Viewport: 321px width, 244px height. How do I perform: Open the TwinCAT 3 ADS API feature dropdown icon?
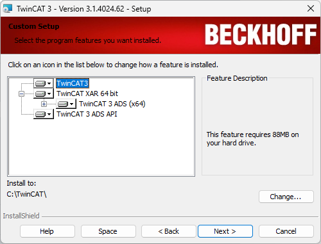click(44, 114)
